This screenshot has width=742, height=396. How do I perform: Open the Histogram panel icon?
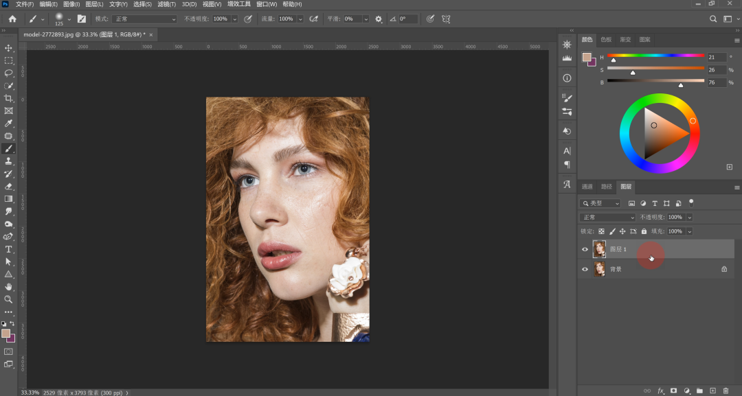click(x=567, y=58)
